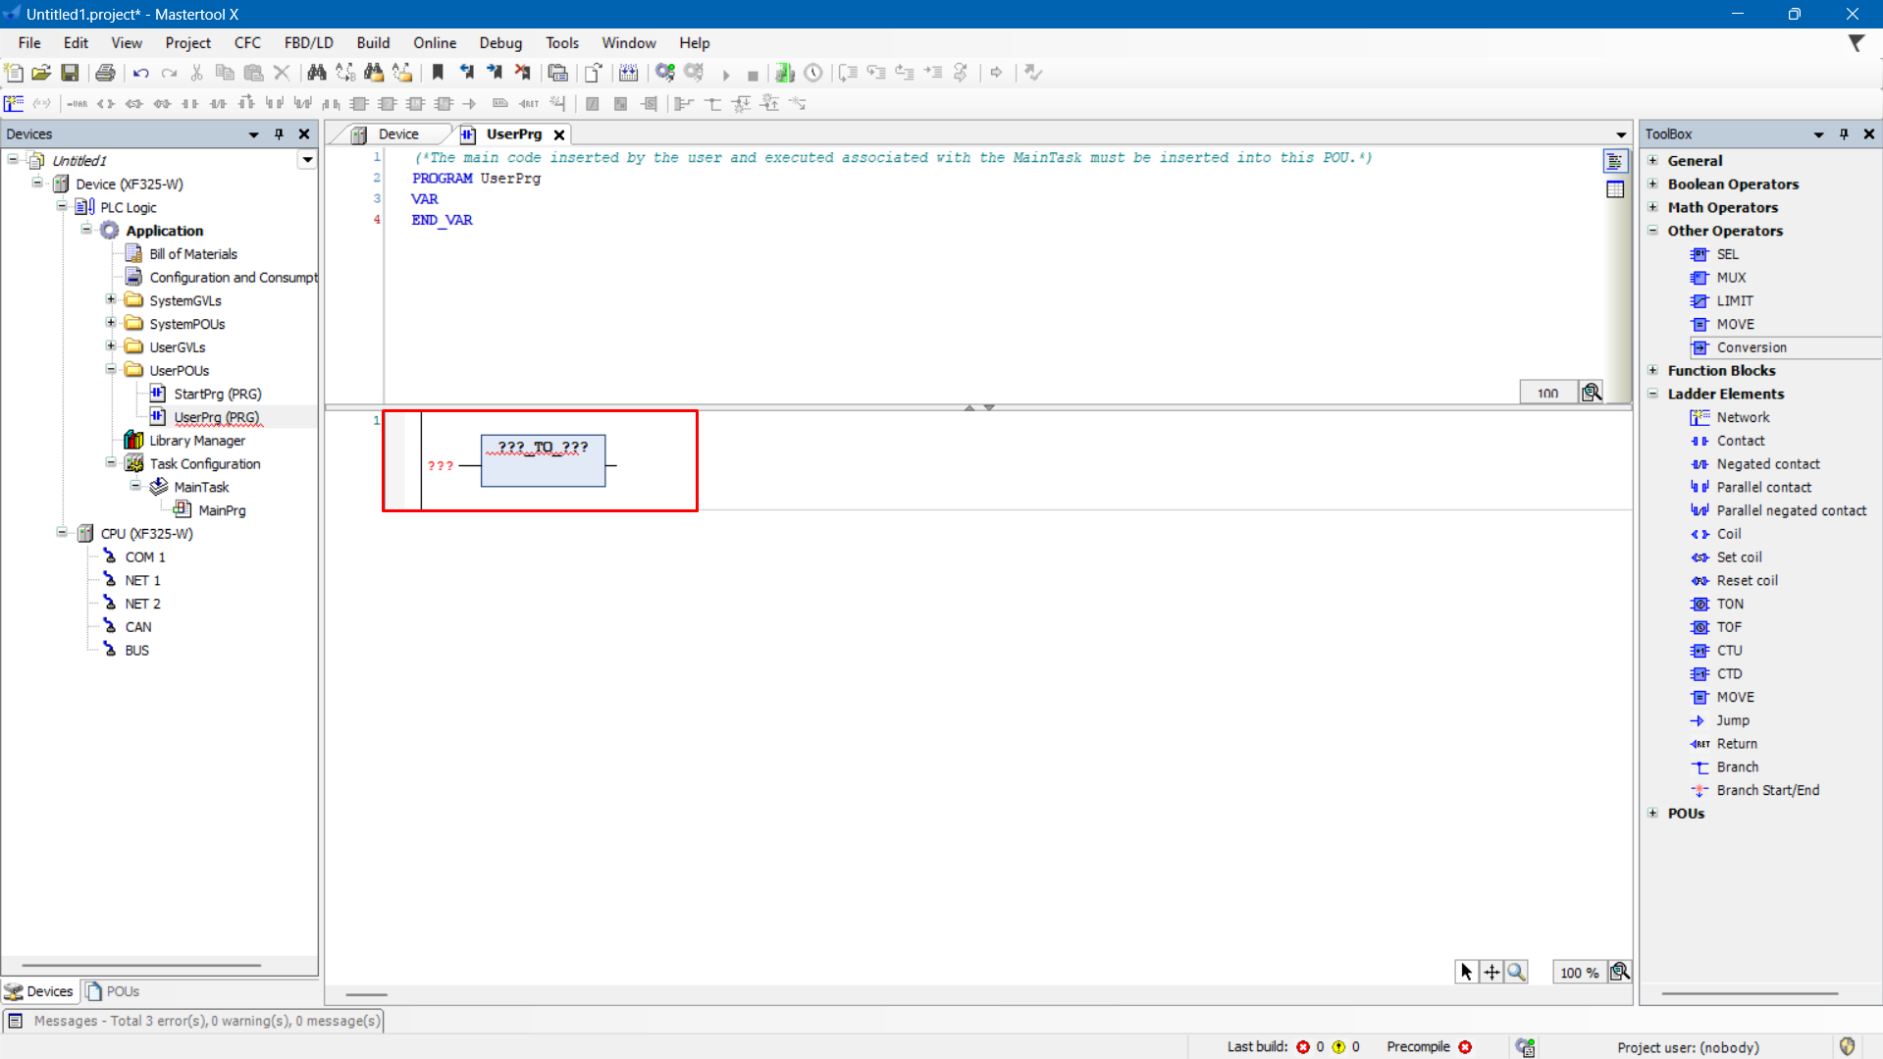Switch to the Device tab

click(397, 134)
